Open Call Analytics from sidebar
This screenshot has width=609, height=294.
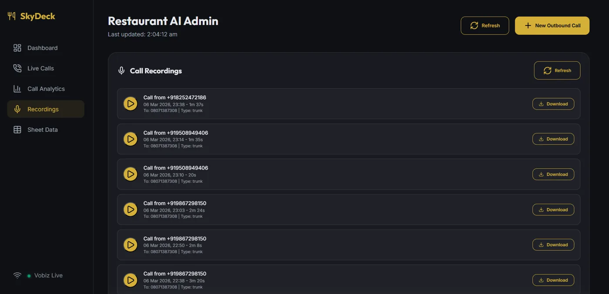(46, 89)
